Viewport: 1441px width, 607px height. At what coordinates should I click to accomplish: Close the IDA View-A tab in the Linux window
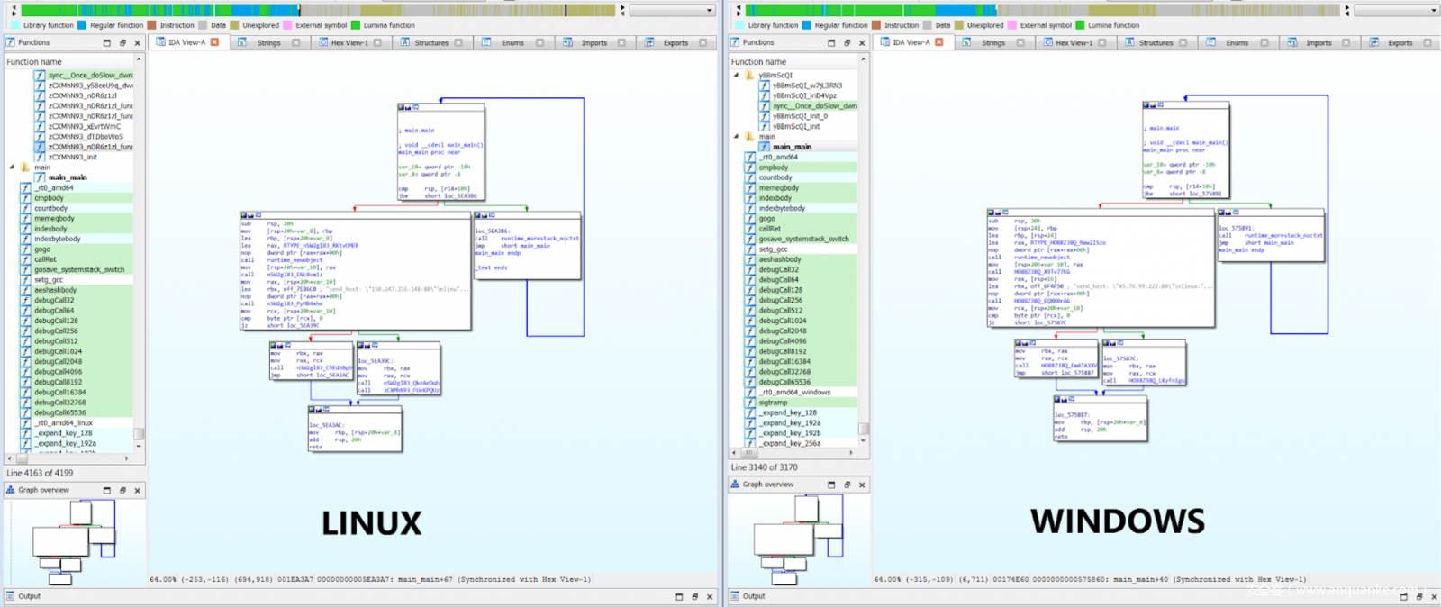214,42
